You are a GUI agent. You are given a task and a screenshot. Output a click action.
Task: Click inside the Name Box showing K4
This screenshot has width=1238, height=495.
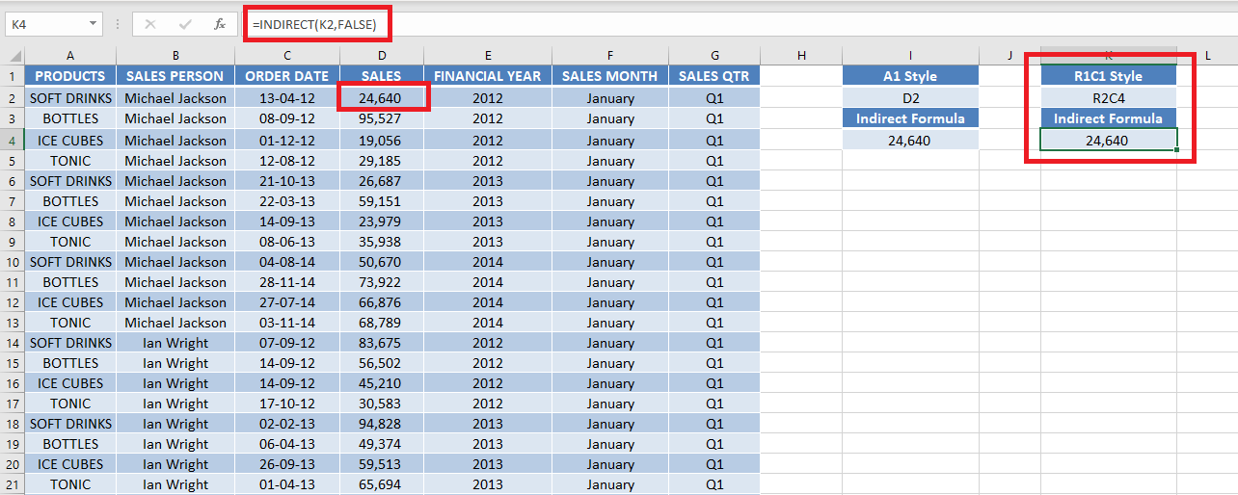point(45,24)
